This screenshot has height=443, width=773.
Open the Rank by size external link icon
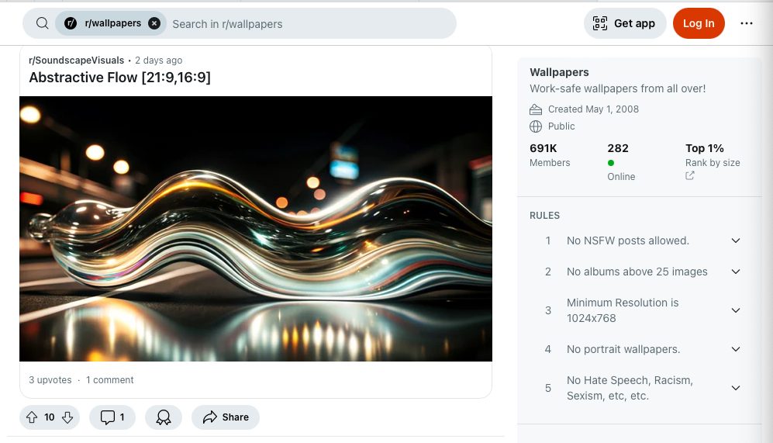pyautogui.click(x=690, y=175)
